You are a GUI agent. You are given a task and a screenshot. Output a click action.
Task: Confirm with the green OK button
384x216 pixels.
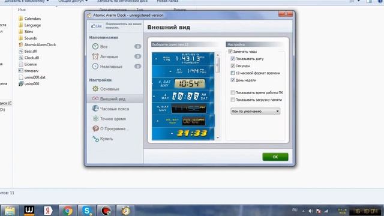click(x=275, y=157)
